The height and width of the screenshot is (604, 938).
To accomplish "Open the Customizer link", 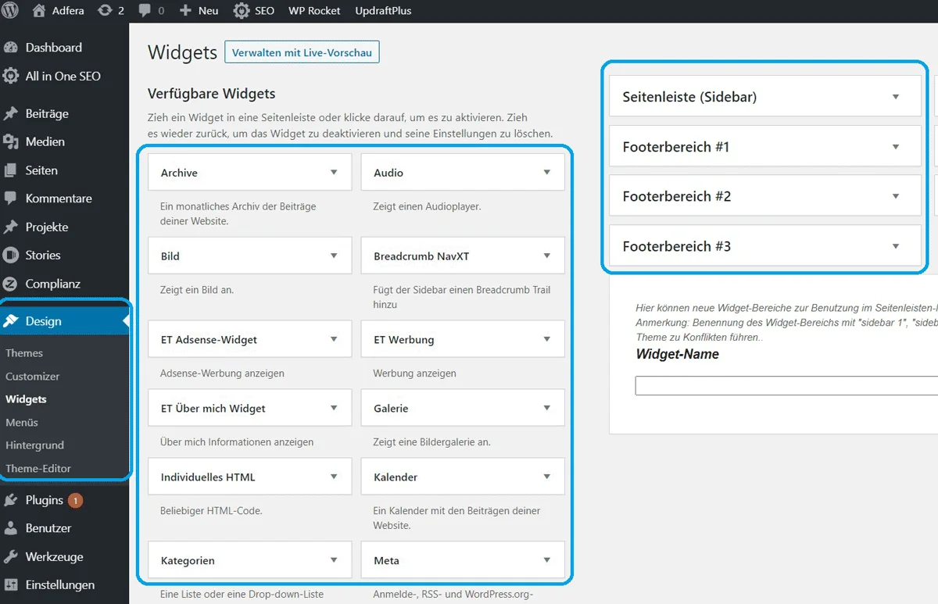I will click(32, 376).
